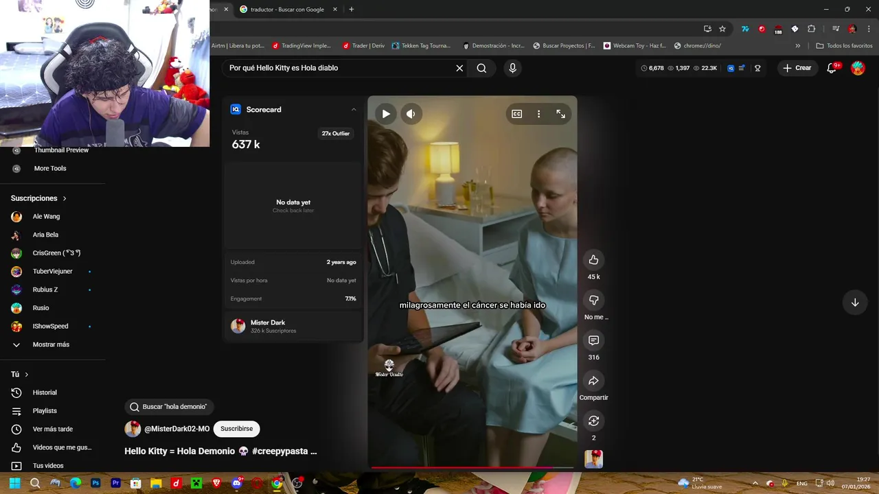Expand Mostrar más in subscriptions
The height and width of the screenshot is (494, 879).
51,344
